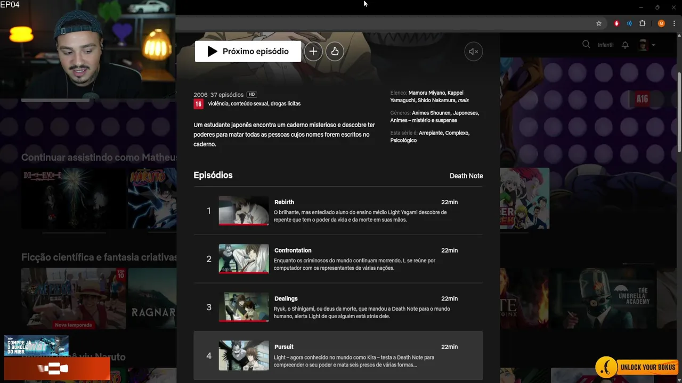Add Death Note to my list

(x=313, y=52)
